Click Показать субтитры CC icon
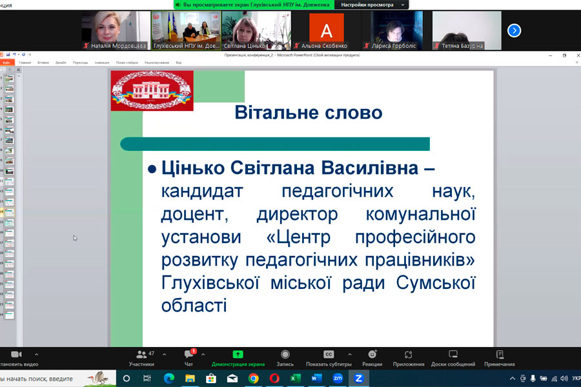The width and height of the screenshot is (581, 387). (329, 354)
